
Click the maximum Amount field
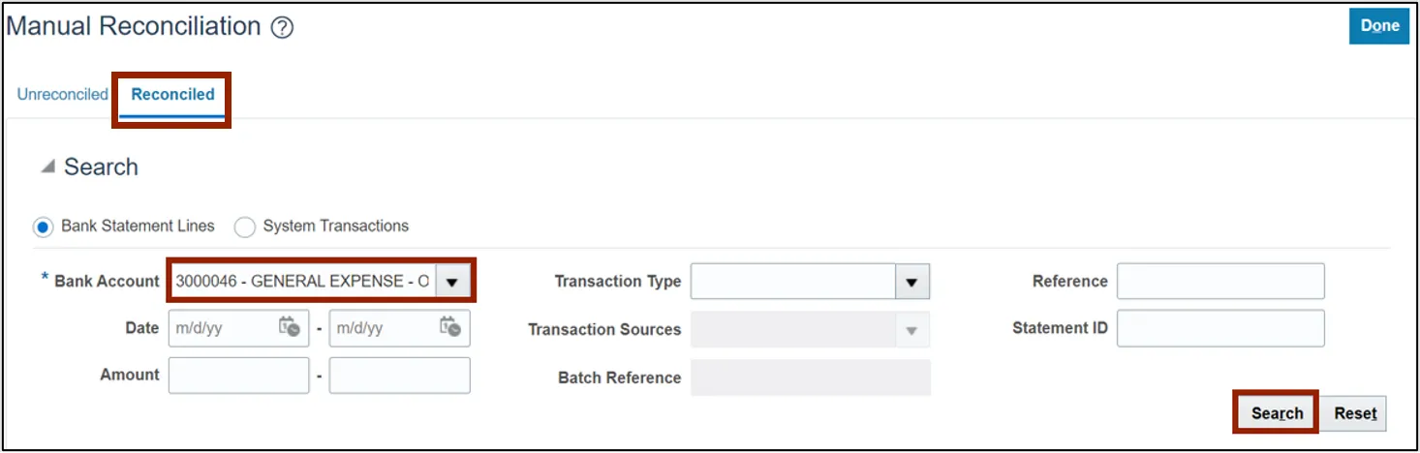(399, 376)
